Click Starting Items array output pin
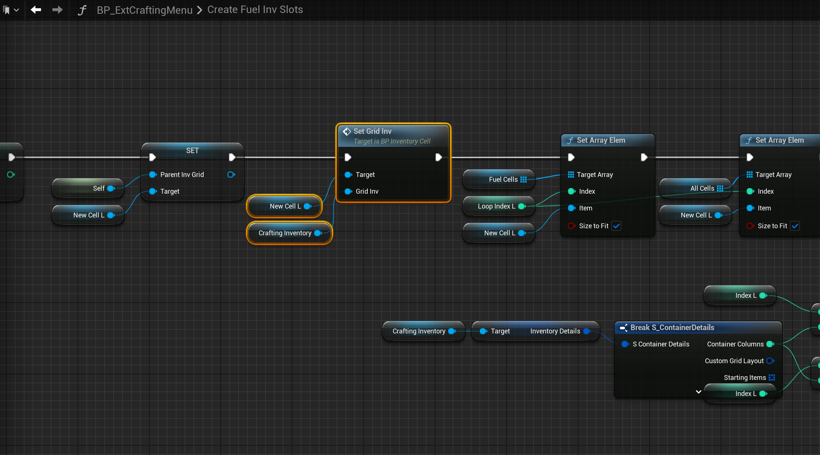 (772, 378)
